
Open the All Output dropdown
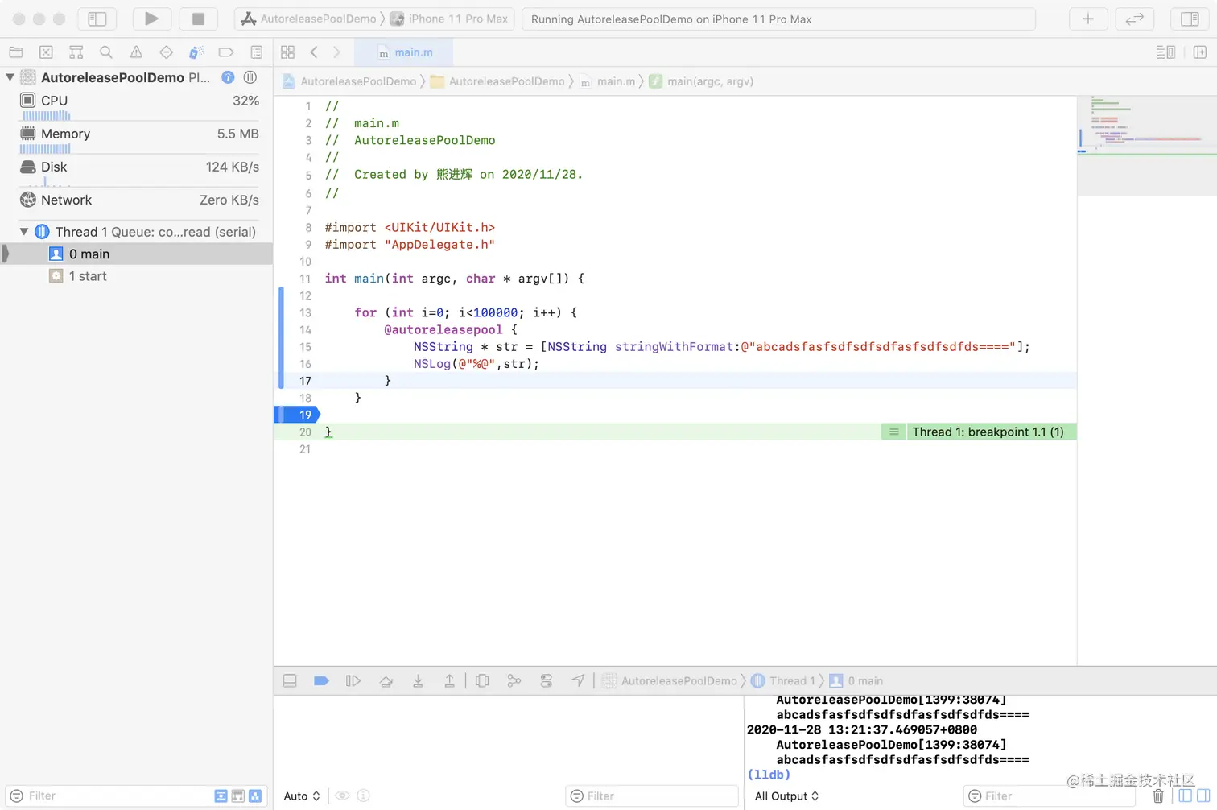(x=786, y=796)
